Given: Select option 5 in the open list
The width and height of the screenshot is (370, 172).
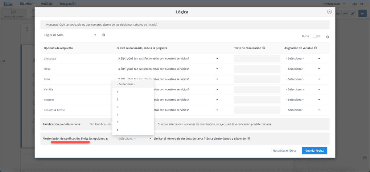Looking at the screenshot, I should coord(133,122).
